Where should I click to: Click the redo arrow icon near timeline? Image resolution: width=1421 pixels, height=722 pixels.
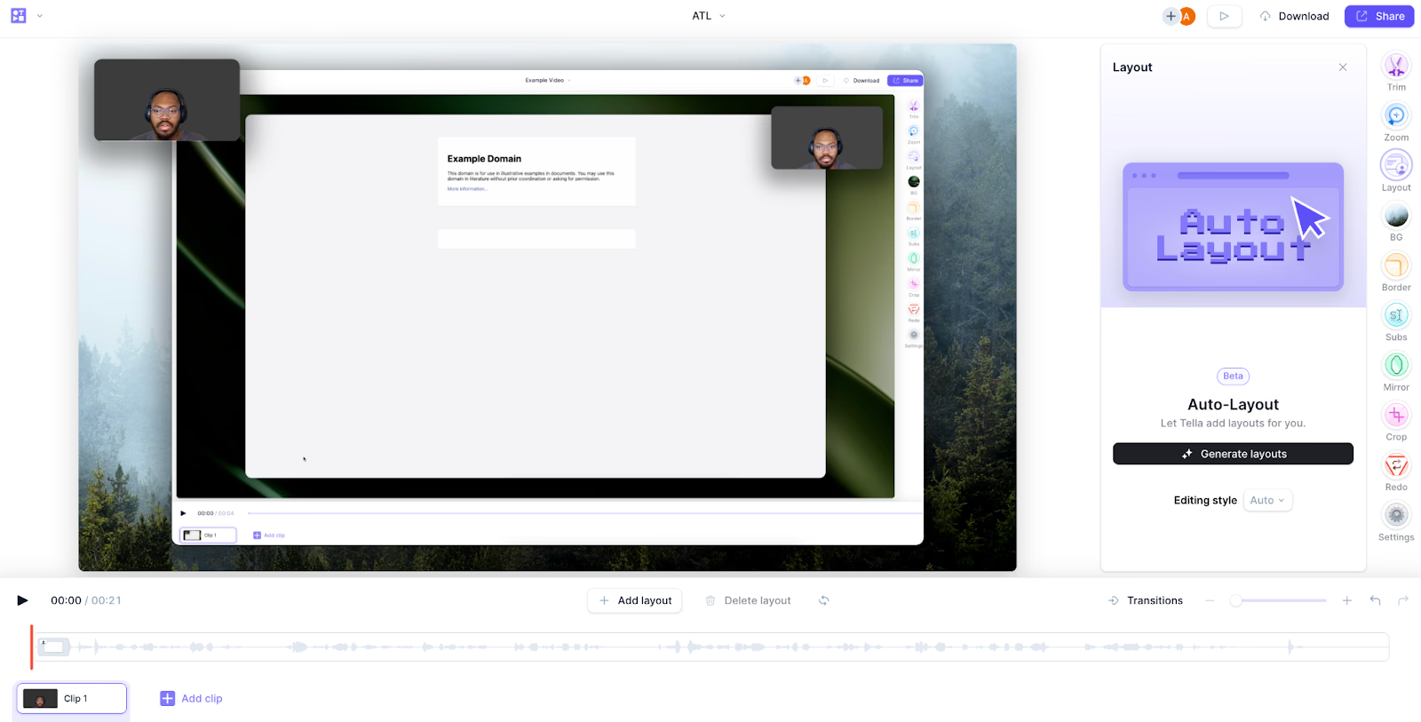[1403, 600]
